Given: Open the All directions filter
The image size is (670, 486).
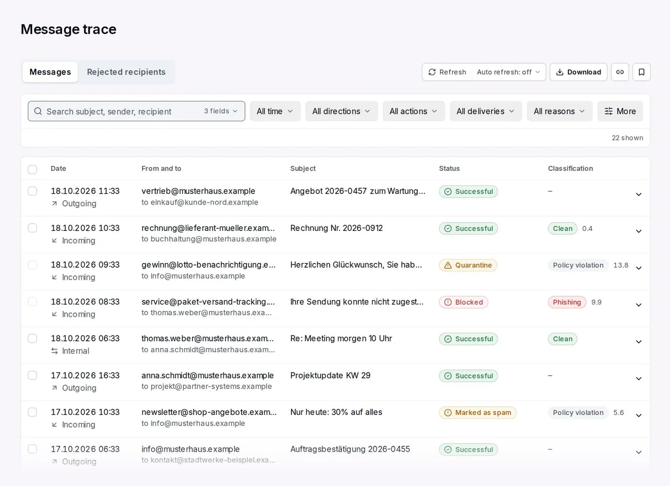Looking at the screenshot, I should [x=341, y=111].
